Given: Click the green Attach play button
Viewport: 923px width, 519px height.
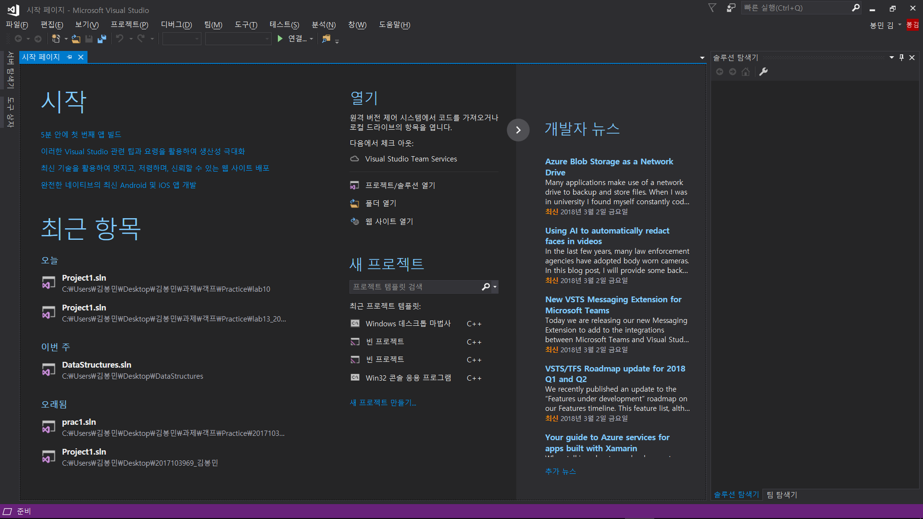Looking at the screenshot, I should tap(280, 39).
